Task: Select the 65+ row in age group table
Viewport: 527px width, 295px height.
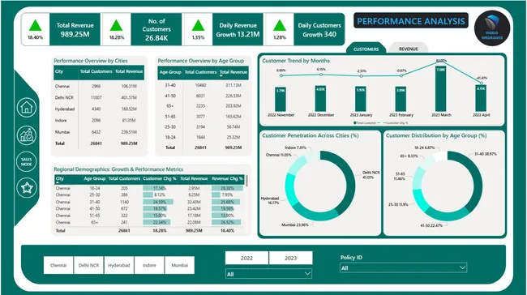Action: [204, 106]
